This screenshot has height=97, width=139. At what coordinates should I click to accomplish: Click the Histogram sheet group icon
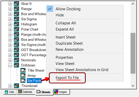tap(16, 24)
